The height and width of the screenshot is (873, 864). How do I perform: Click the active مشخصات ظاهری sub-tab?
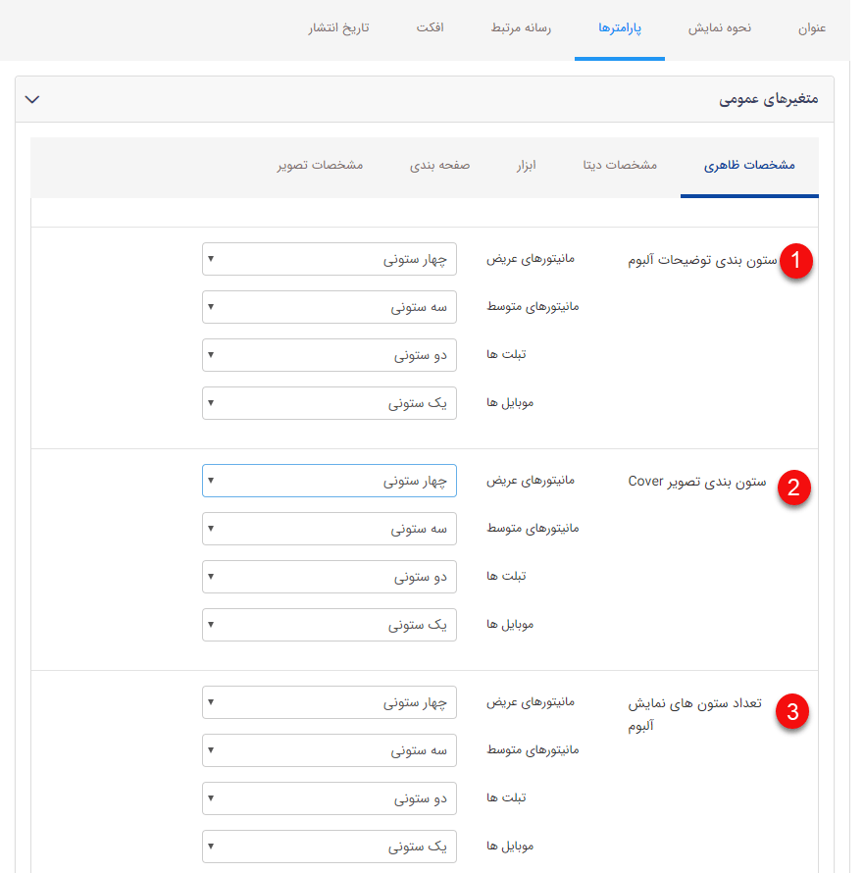point(749,166)
